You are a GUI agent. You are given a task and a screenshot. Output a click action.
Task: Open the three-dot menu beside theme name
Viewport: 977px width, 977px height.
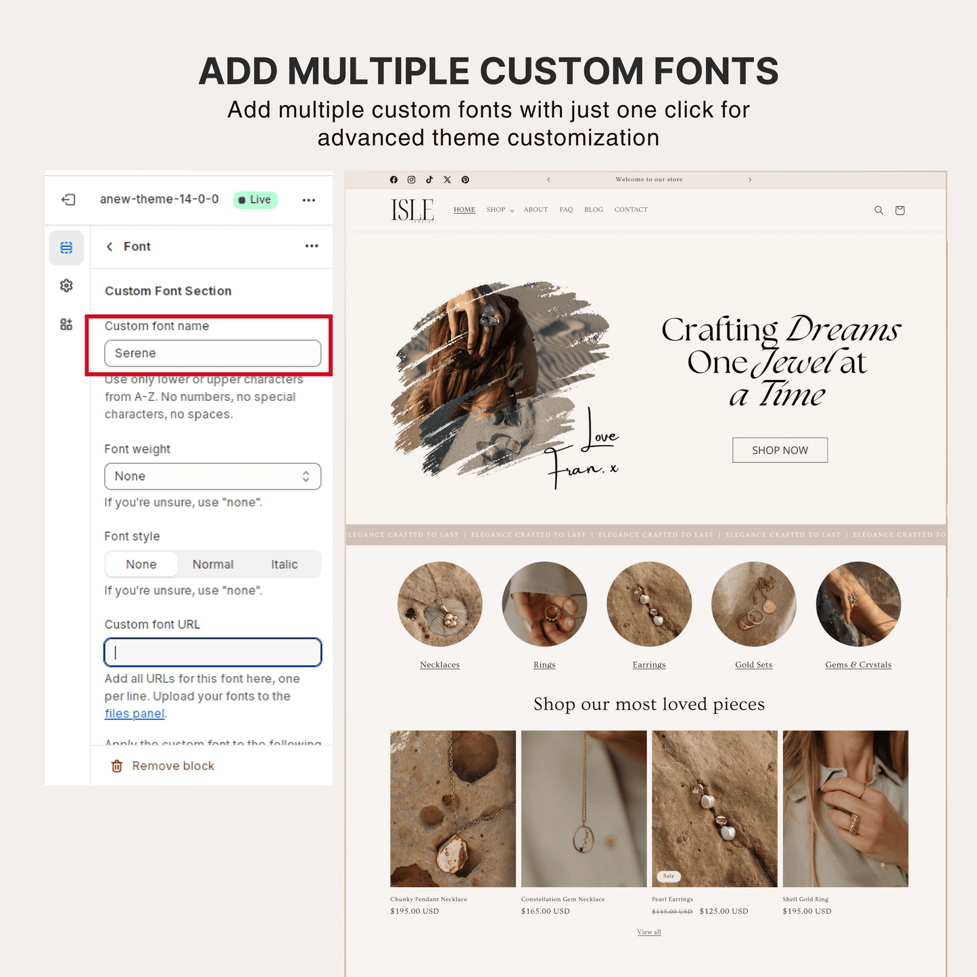[x=309, y=200]
